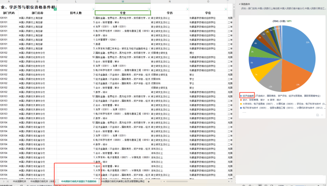Screen dimensions: 327x186
Task: Switch to the 中央国家行政机关（本级） sheet tab
Action: pos(43,181)
